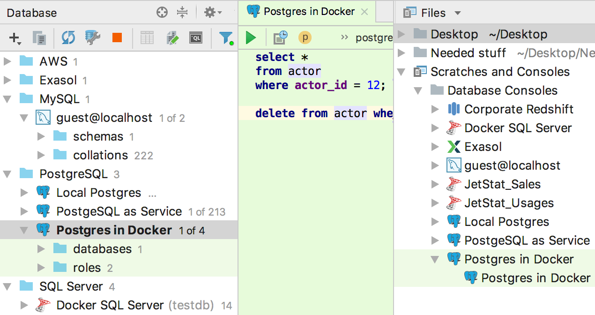Select the MySQL folder row
This screenshot has height=315, width=595.
(x=119, y=99)
